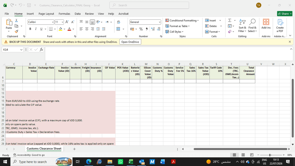Click the Open OneDrive button
Screen dimensions: 295x166
click(130, 42)
